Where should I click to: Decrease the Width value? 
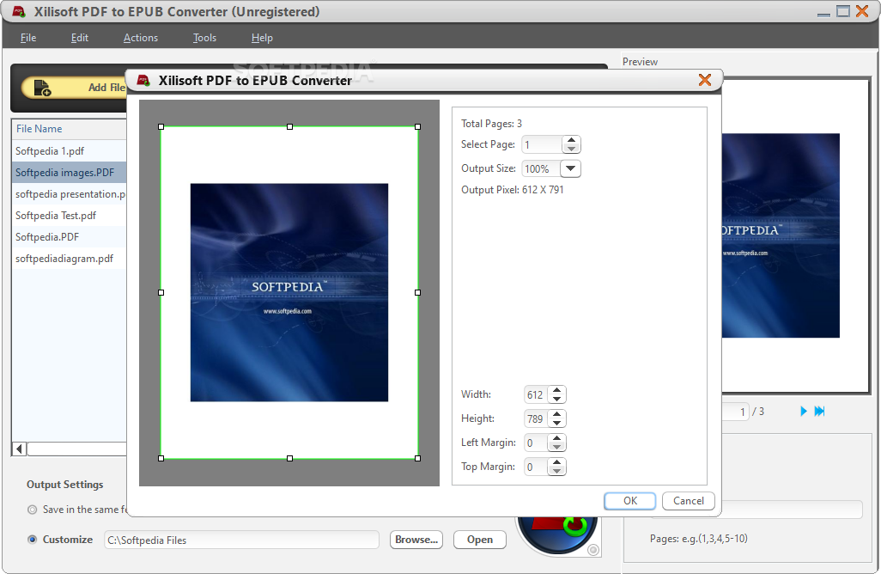pos(556,399)
